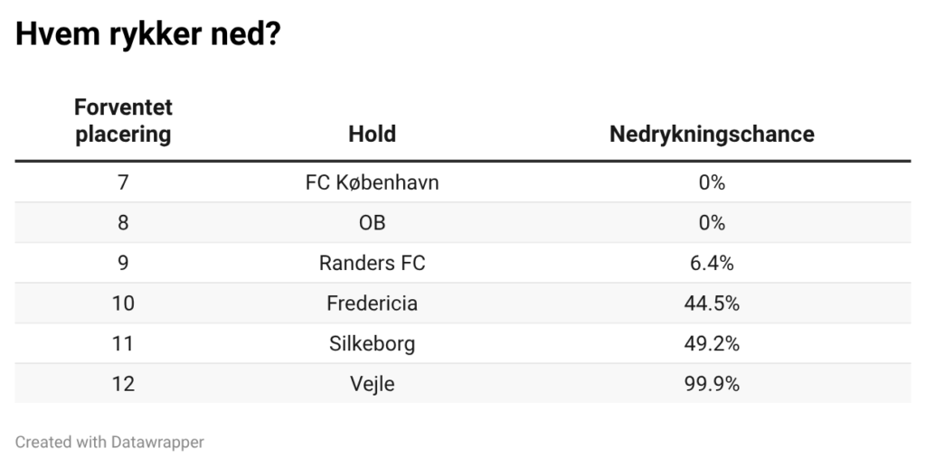Click the 99.9% relegation chance value

tap(712, 384)
